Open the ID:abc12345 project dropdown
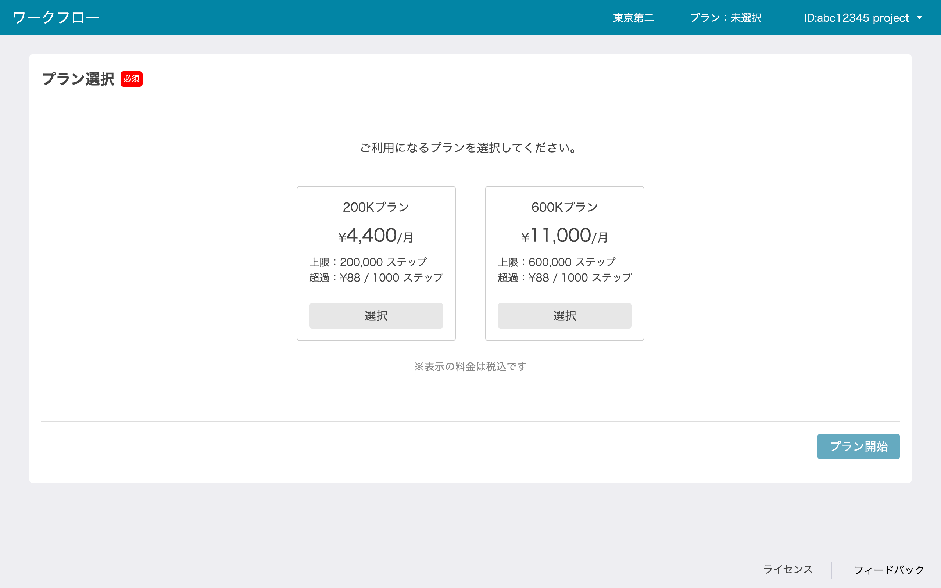The width and height of the screenshot is (941, 588). (x=856, y=18)
